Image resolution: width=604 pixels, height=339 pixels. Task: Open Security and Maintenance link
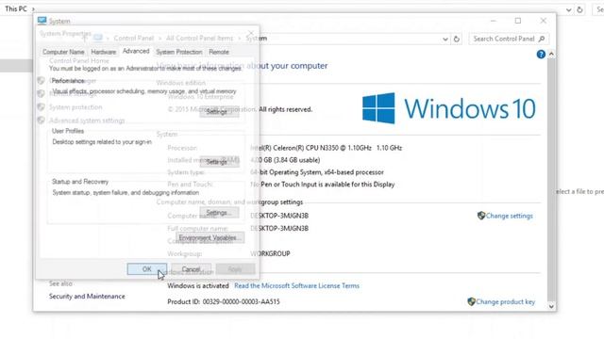coord(87,297)
